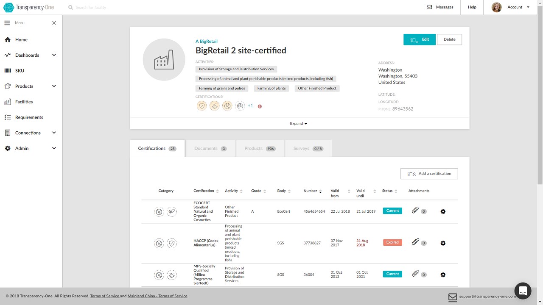Select Provision of Storage and Distribution activity tag
The width and height of the screenshot is (543, 305).
tap(236, 69)
